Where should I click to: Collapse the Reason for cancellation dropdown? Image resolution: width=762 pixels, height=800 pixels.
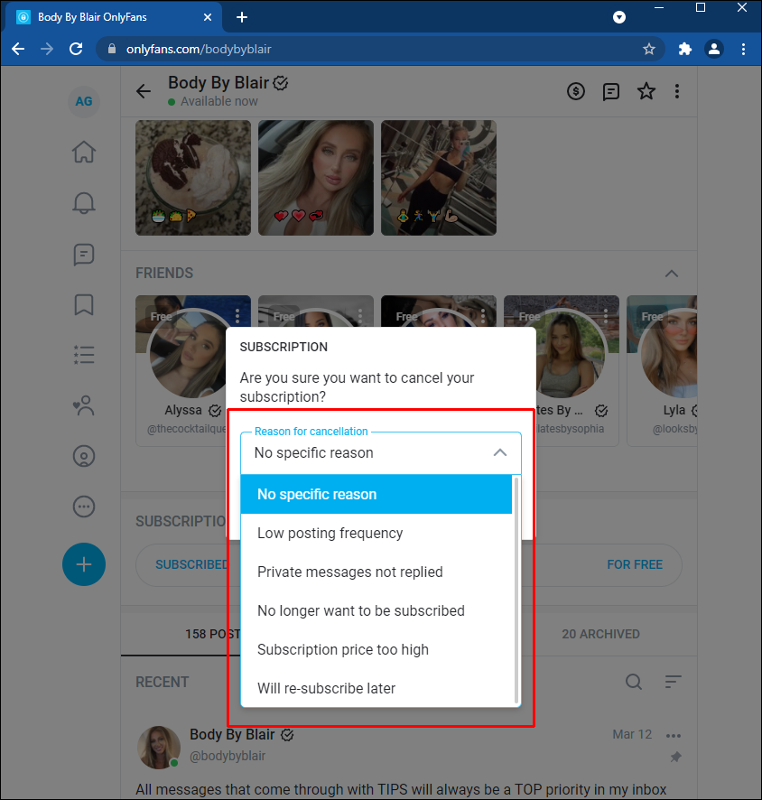pos(500,452)
